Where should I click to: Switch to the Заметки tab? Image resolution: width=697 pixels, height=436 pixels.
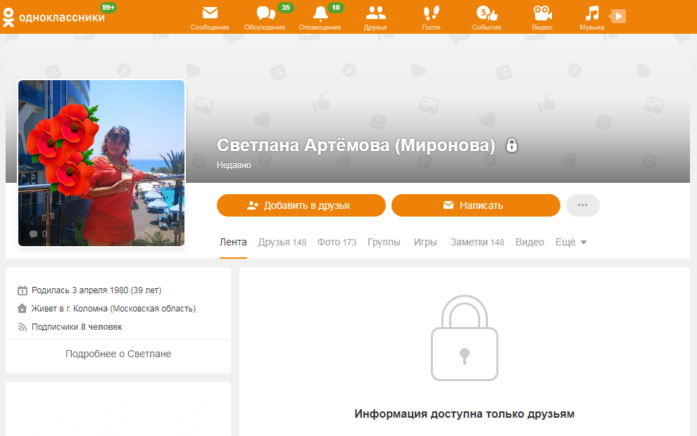477,242
